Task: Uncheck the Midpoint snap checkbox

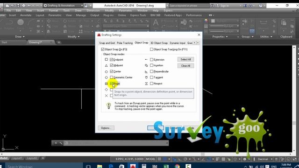Action: 112,65
